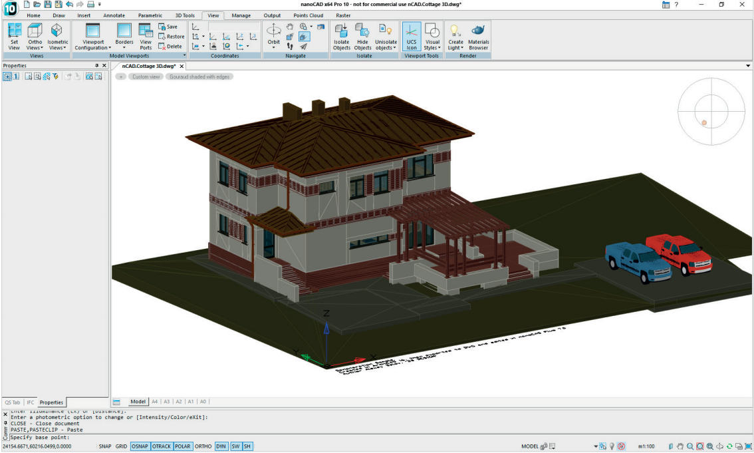This screenshot has width=754, height=453.
Task: Switch to the A3 layout tab
Action: pos(167,402)
